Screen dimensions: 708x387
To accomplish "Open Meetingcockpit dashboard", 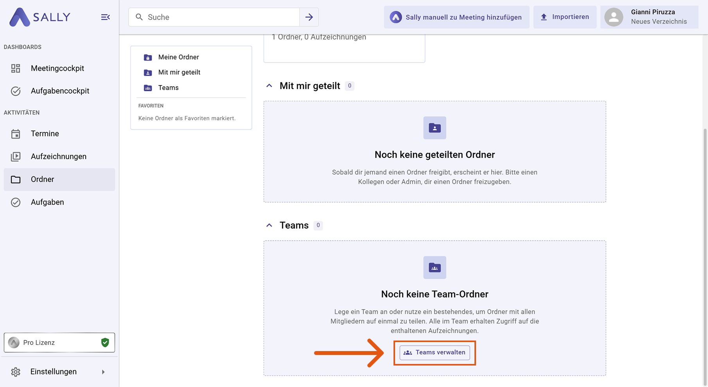I will [x=57, y=68].
